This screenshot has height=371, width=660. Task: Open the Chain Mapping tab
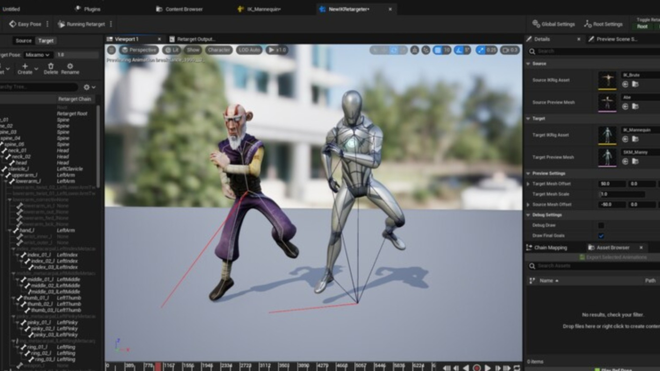coord(550,247)
